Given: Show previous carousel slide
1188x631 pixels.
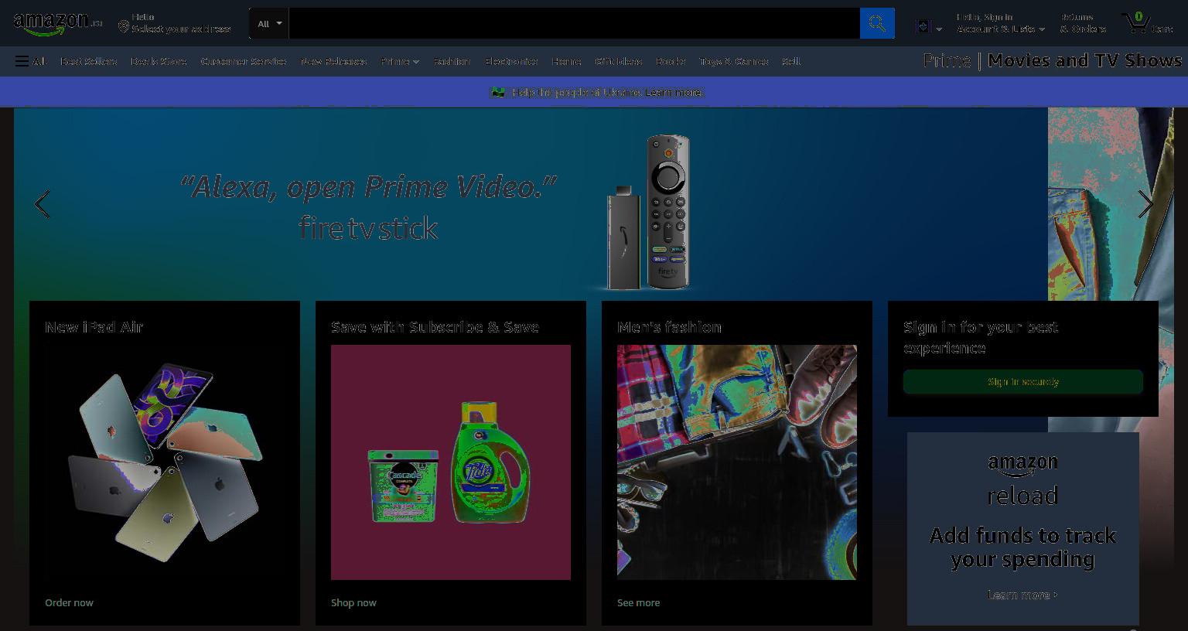Looking at the screenshot, I should (x=43, y=204).
